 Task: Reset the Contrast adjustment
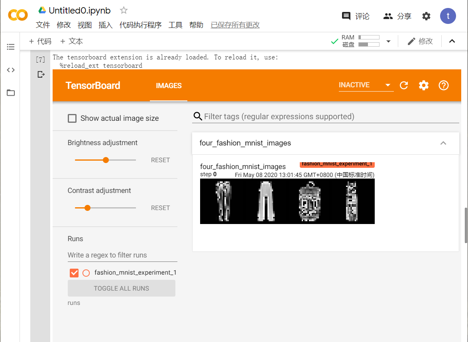[160, 208]
